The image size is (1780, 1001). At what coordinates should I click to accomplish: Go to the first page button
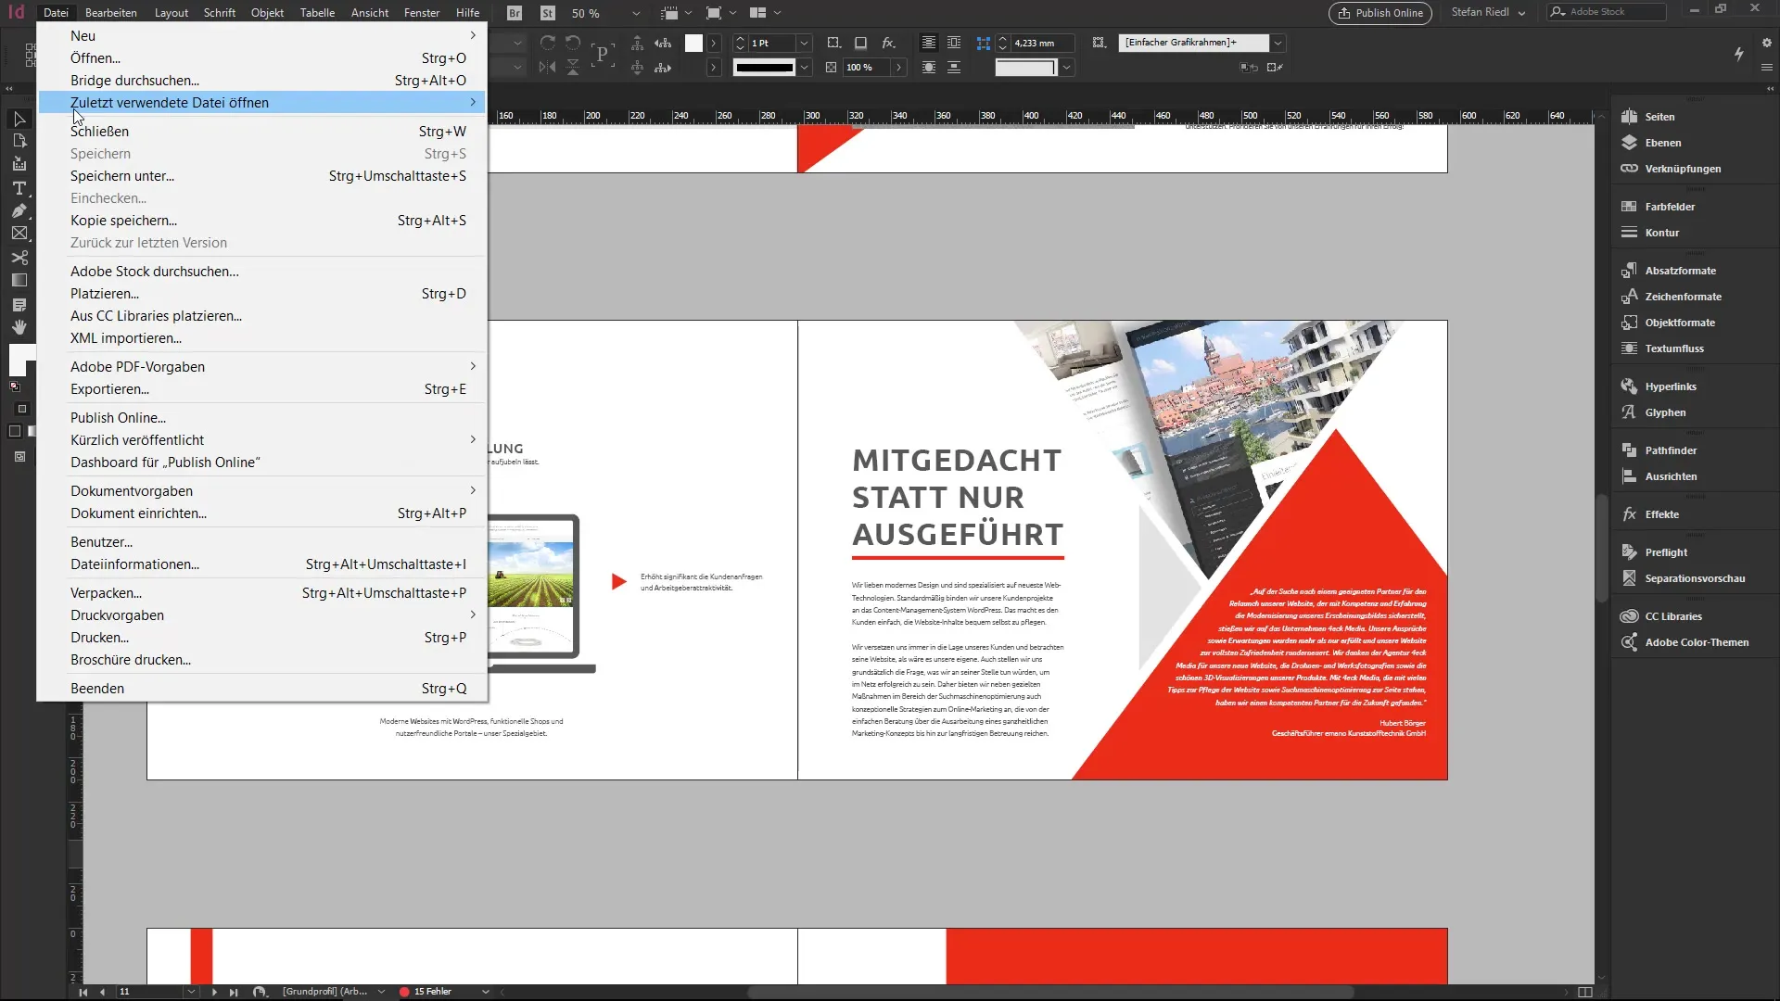point(83,992)
